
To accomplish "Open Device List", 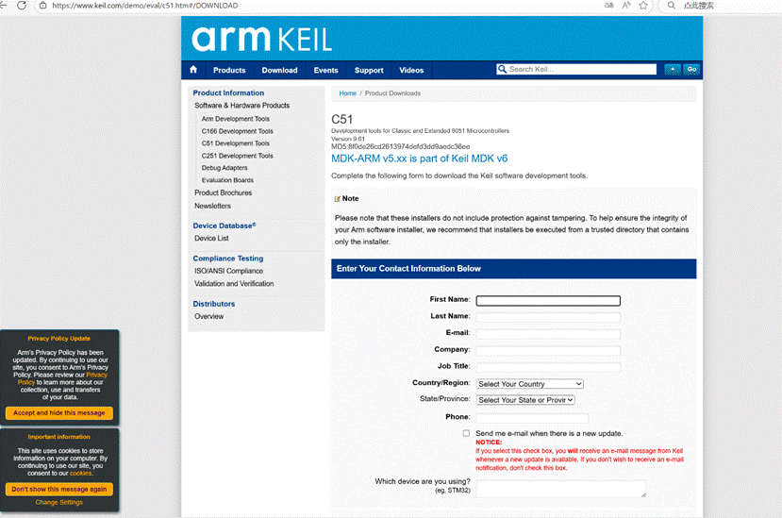I will [211, 238].
